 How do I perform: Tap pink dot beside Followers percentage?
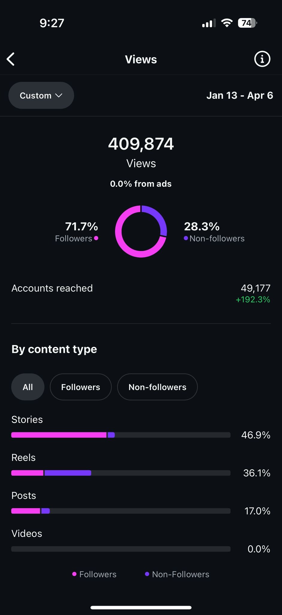pyautogui.click(x=96, y=238)
